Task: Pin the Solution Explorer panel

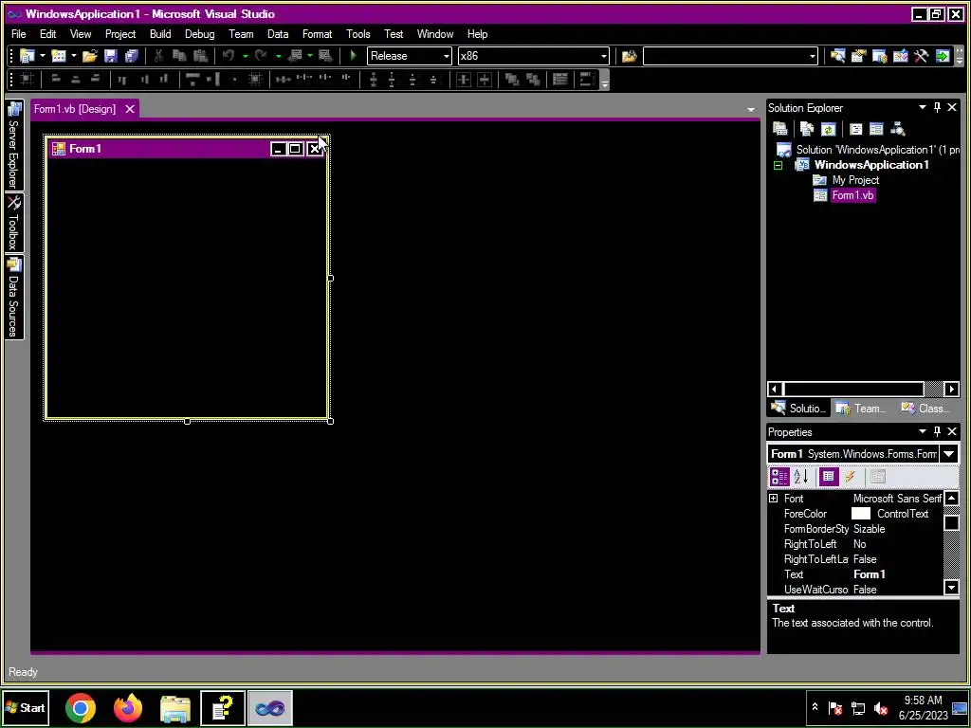Action: (x=937, y=108)
